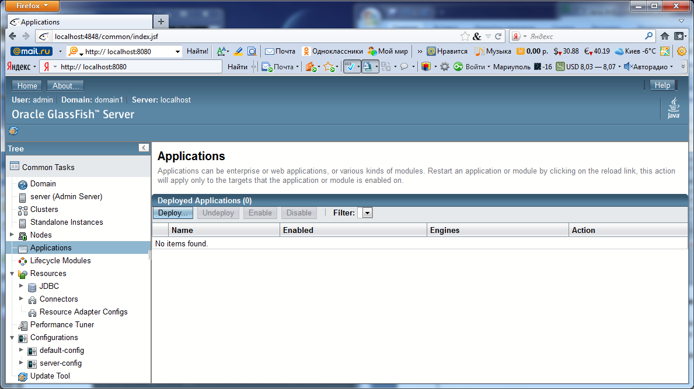Click the Нравится like button

[x=447, y=52]
